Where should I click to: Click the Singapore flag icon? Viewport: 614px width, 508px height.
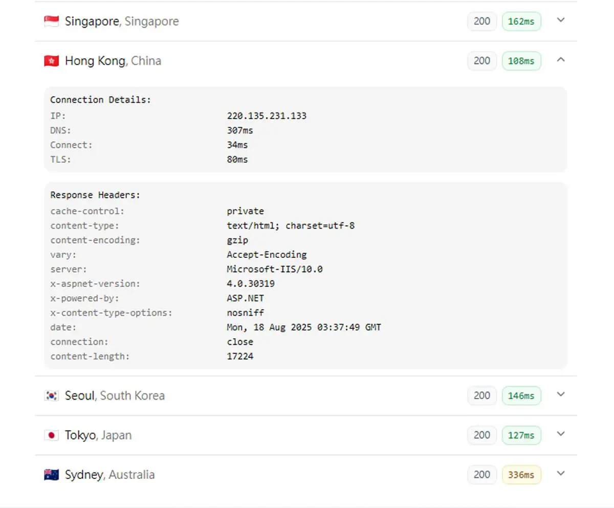click(x=51, y=21)
